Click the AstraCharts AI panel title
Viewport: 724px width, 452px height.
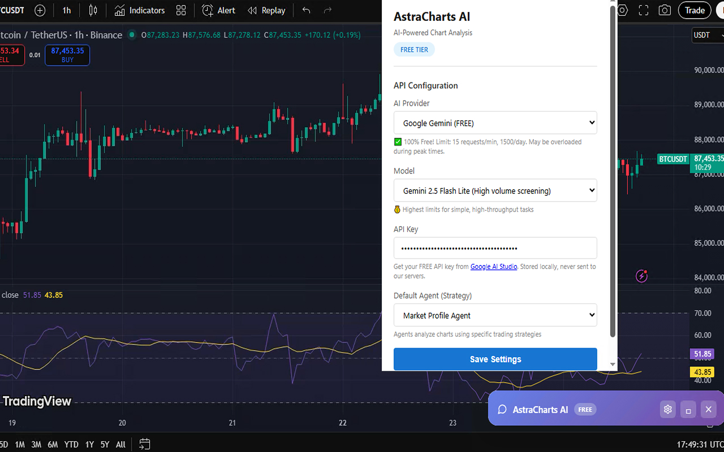tap(432, 17)
